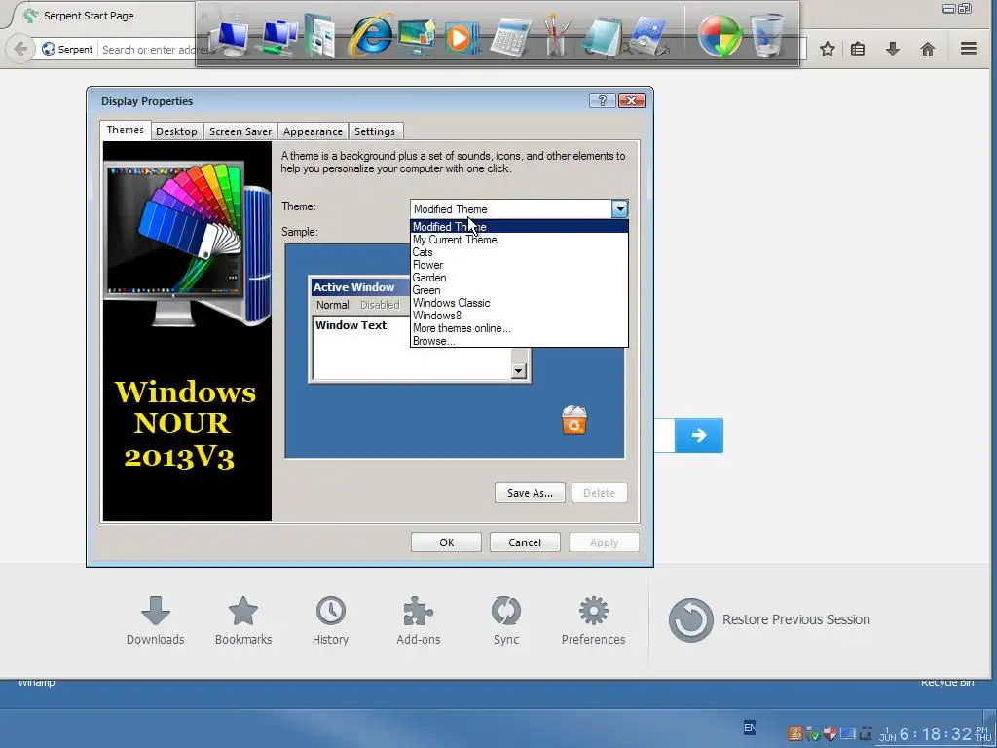Viewport: 997px width, 748px height.
Task: Go to browser home page icon
Action: pos(928,49)
